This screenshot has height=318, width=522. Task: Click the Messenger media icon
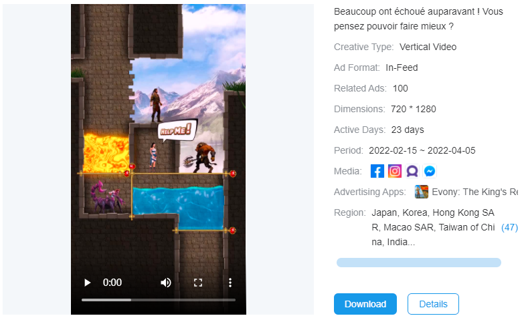(x=431, y=172)
